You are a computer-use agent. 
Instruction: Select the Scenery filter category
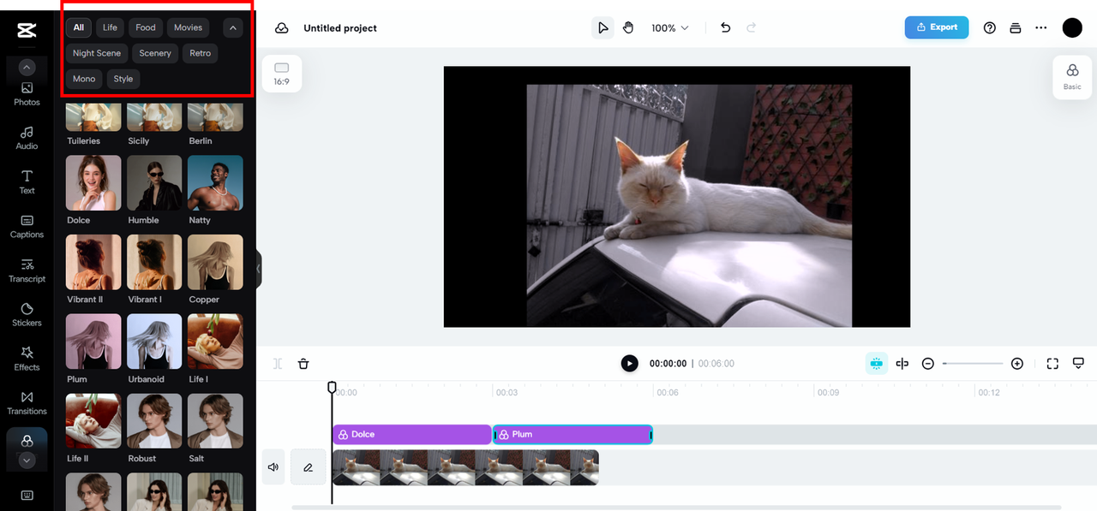tap(155, 53)
